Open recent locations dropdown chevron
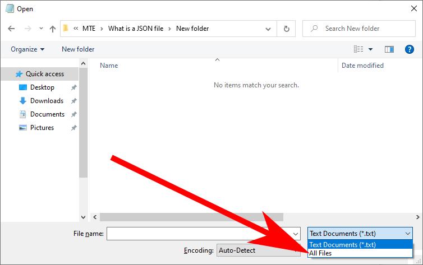This screenshot has height=265, width=423. click(x=41, y=28)
